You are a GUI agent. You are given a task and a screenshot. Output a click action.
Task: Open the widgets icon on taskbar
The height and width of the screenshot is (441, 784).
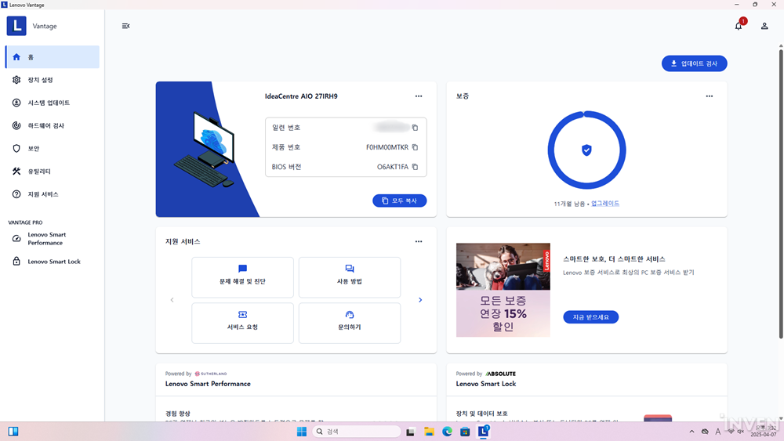(x=13, y=432)
